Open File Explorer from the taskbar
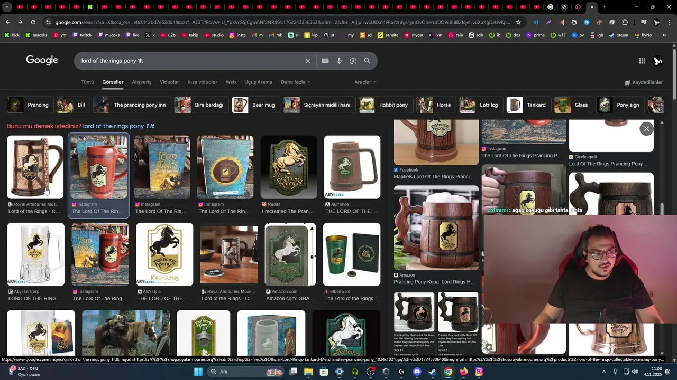Viewport: 677px width, 380px height. (308, 372)
